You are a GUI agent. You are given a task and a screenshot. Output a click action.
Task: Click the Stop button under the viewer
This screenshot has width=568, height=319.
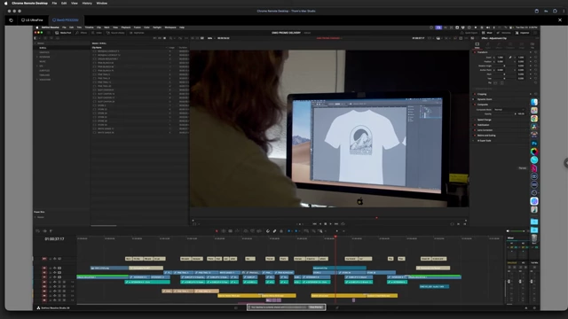(326, 224)
